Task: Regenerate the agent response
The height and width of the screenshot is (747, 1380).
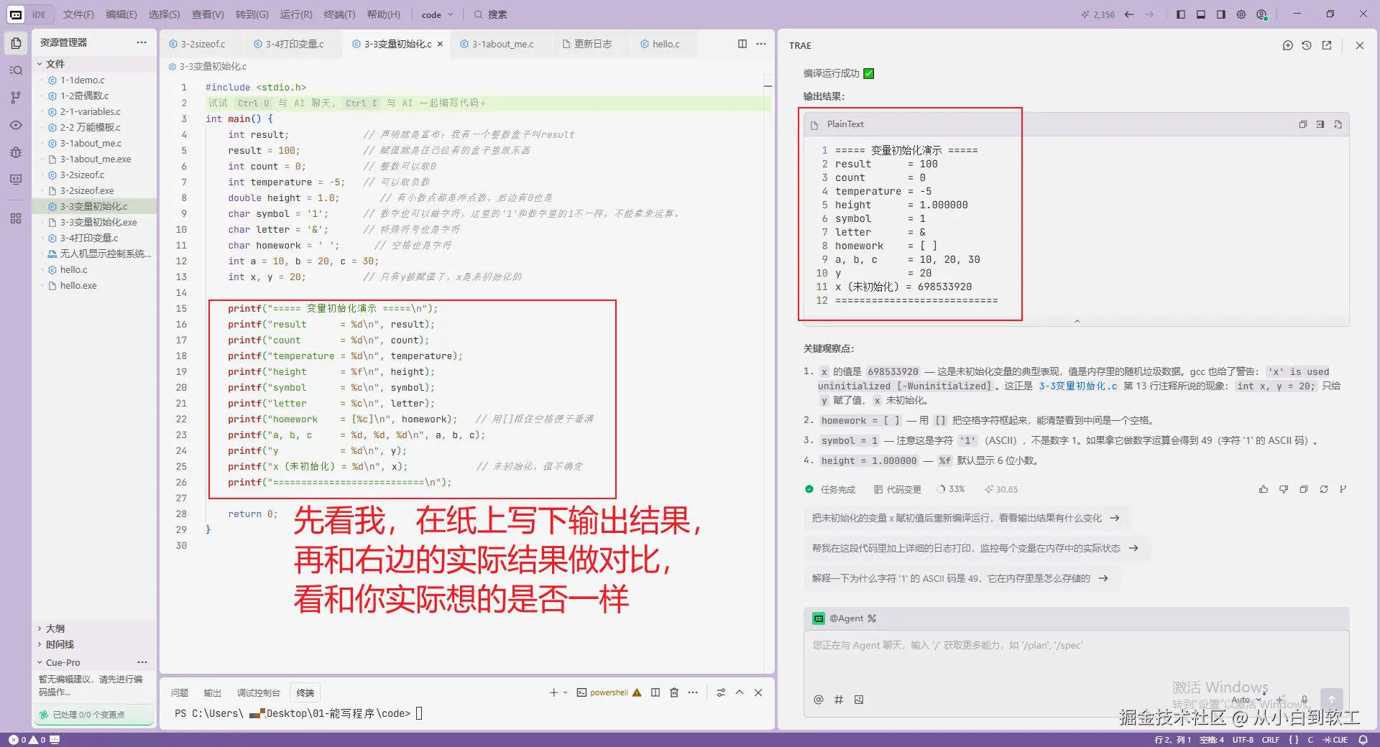Action: (x=1324, y=489)
